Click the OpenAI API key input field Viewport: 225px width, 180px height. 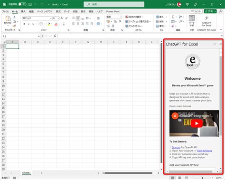[x=192, y=169]
